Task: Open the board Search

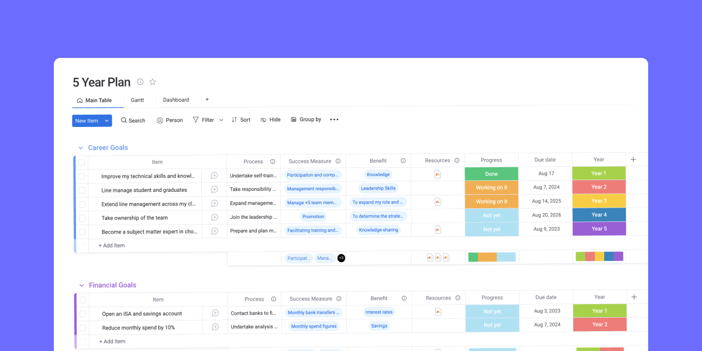Action: pyautogui.click(x=133, y=120)
